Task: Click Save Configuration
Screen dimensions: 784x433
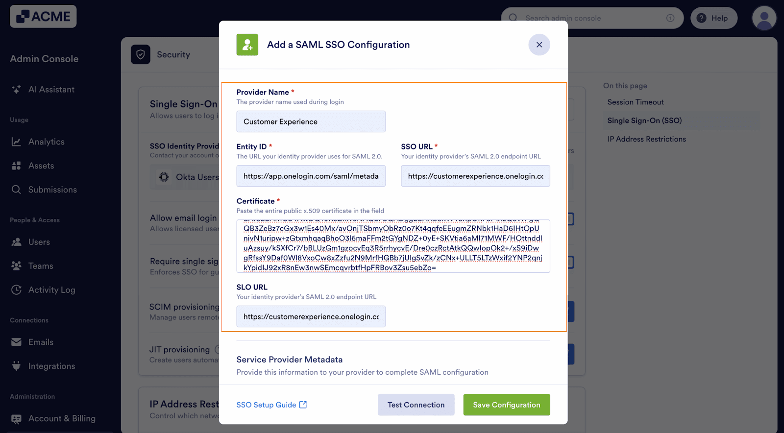Action: [x=506, y=405]
